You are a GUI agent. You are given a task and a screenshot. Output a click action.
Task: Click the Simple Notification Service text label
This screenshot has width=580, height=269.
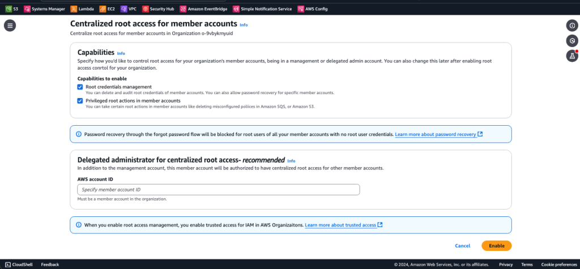[x=266, y=9]
